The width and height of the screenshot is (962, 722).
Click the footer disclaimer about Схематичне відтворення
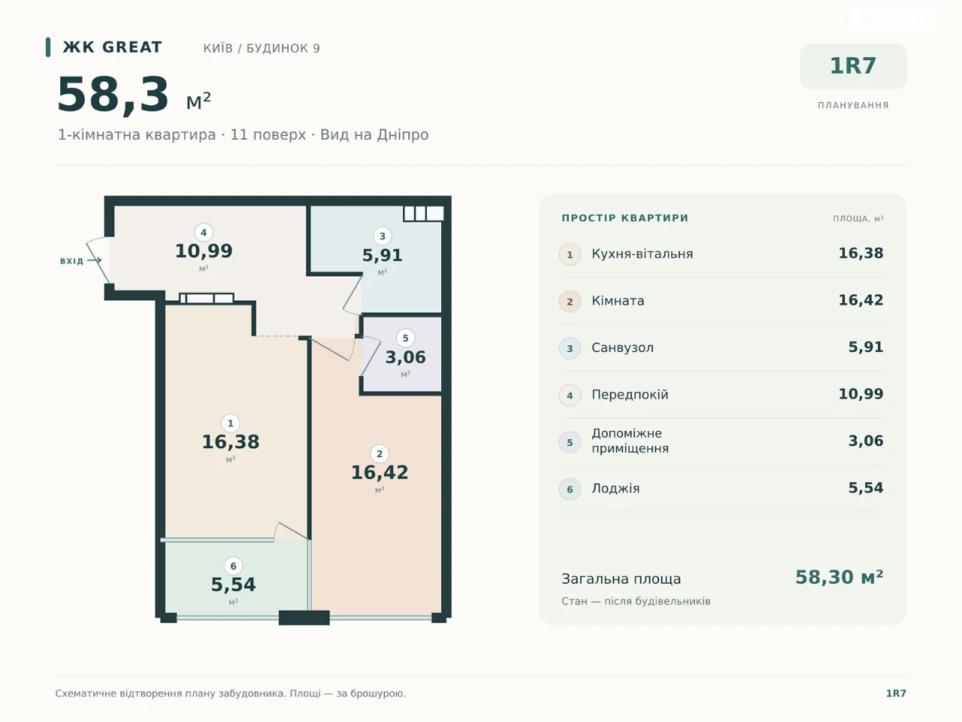click(231, 693)
